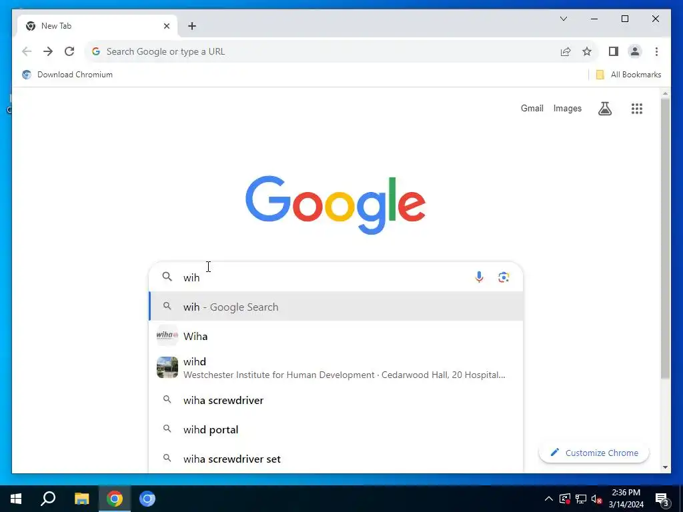The height and width of the screenshot is (512, 683).
Task: Click the page vertical scrollbar
Action: click(665, 237)
